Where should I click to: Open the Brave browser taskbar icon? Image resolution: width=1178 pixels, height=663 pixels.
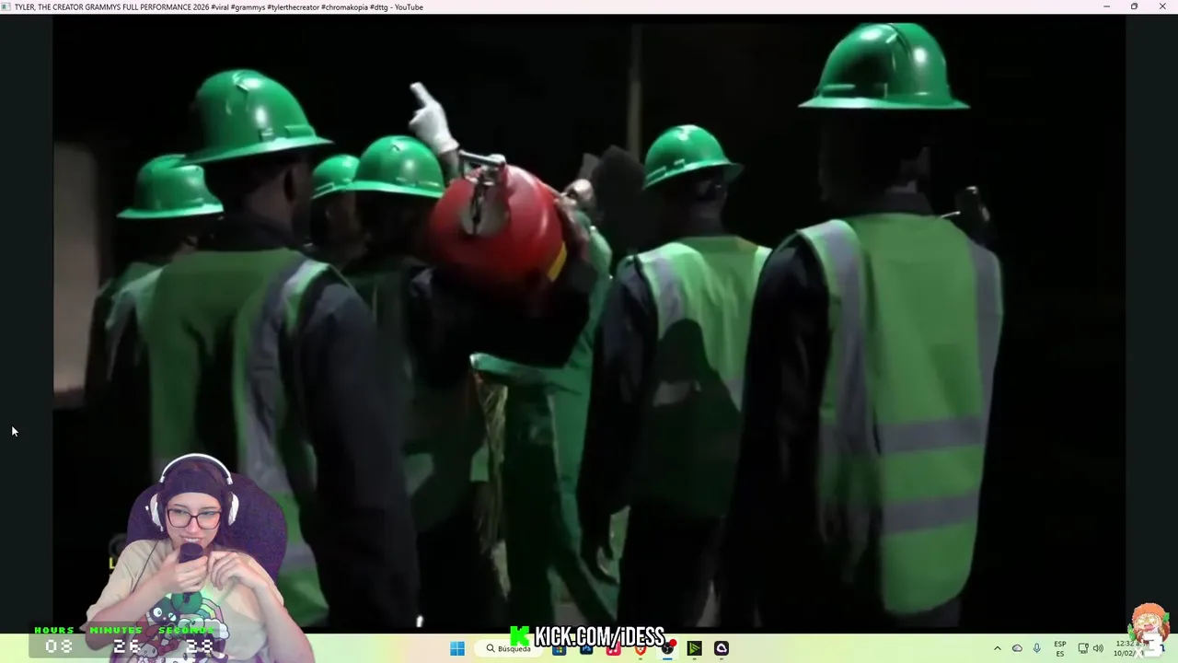[x=640, y=648]
